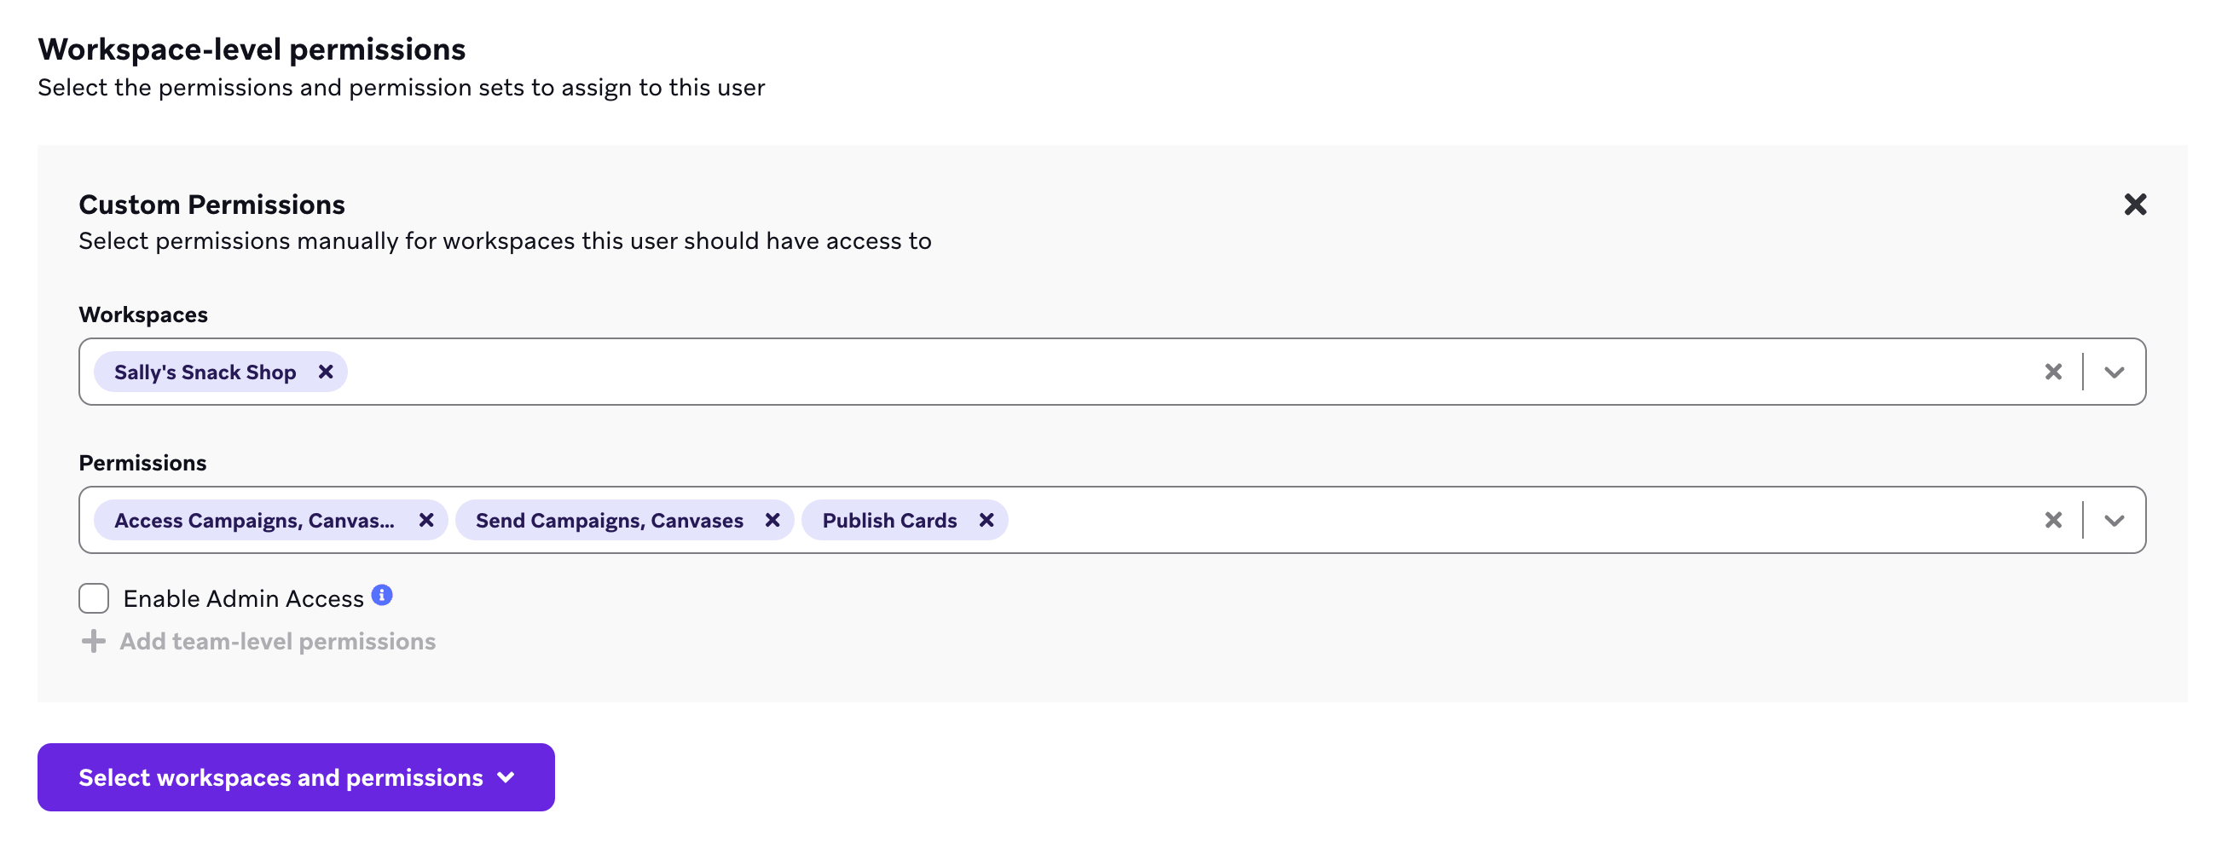Open the Select workspaces and permissions button
The image size is (2239, 854).
[296, 776]
